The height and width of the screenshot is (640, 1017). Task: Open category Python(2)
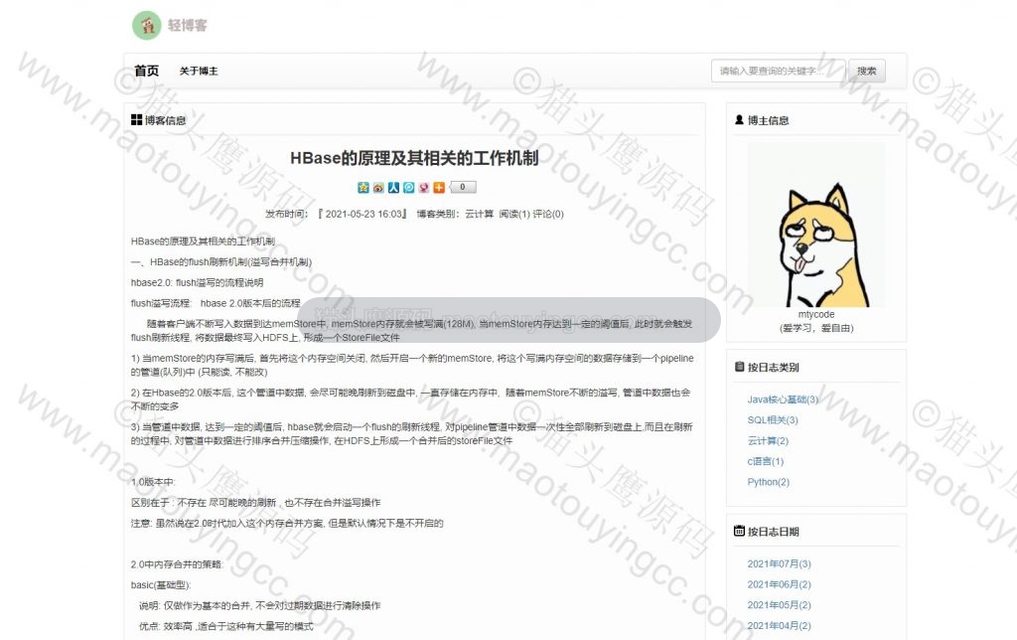click(768, 482)
